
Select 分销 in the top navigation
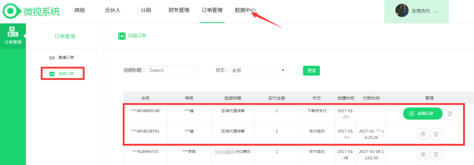tap(146, 10)
